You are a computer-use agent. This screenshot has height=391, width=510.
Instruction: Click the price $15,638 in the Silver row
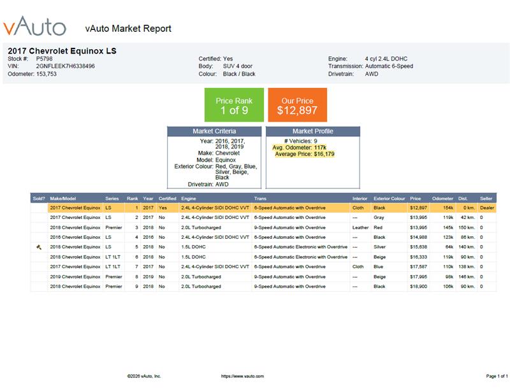[x=418, y=247]
